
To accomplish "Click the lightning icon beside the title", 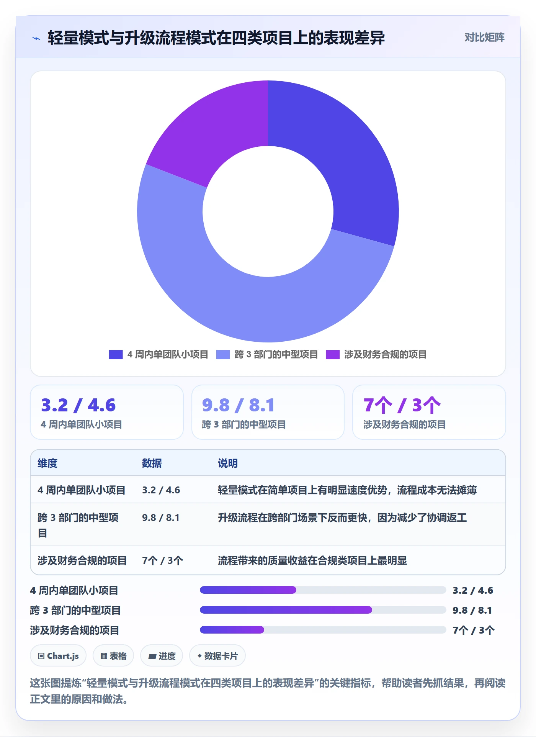I will pyautogui.click(x=36, y=38).
